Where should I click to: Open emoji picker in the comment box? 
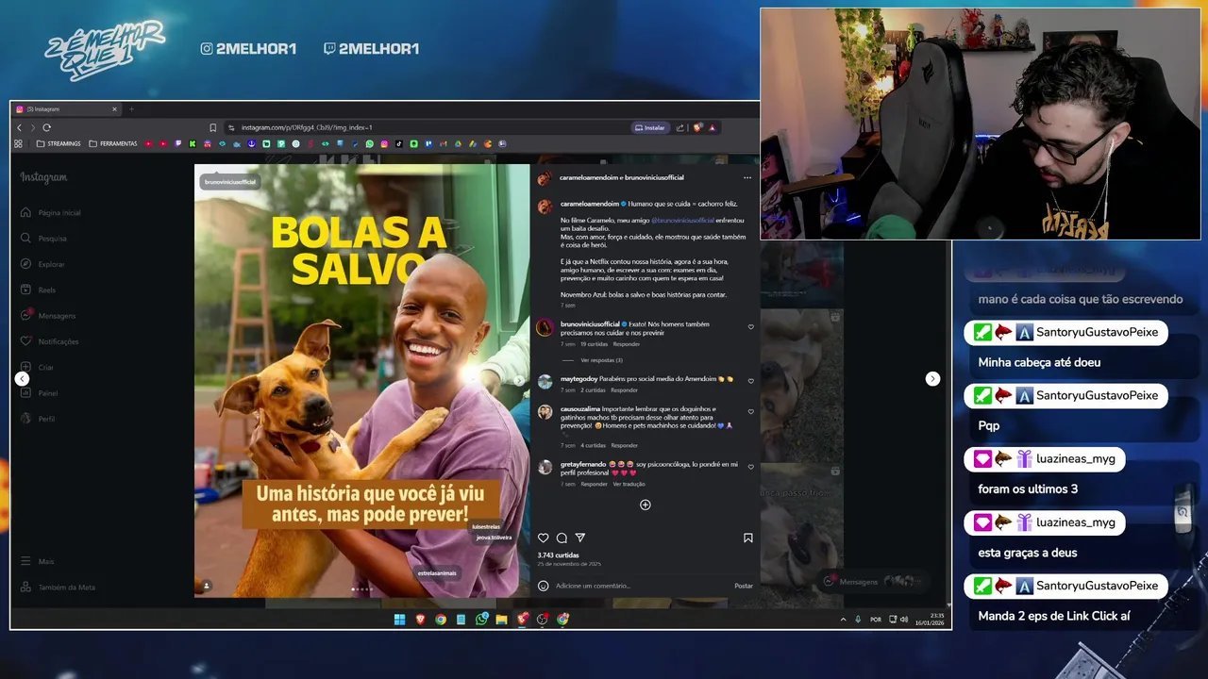543,586
